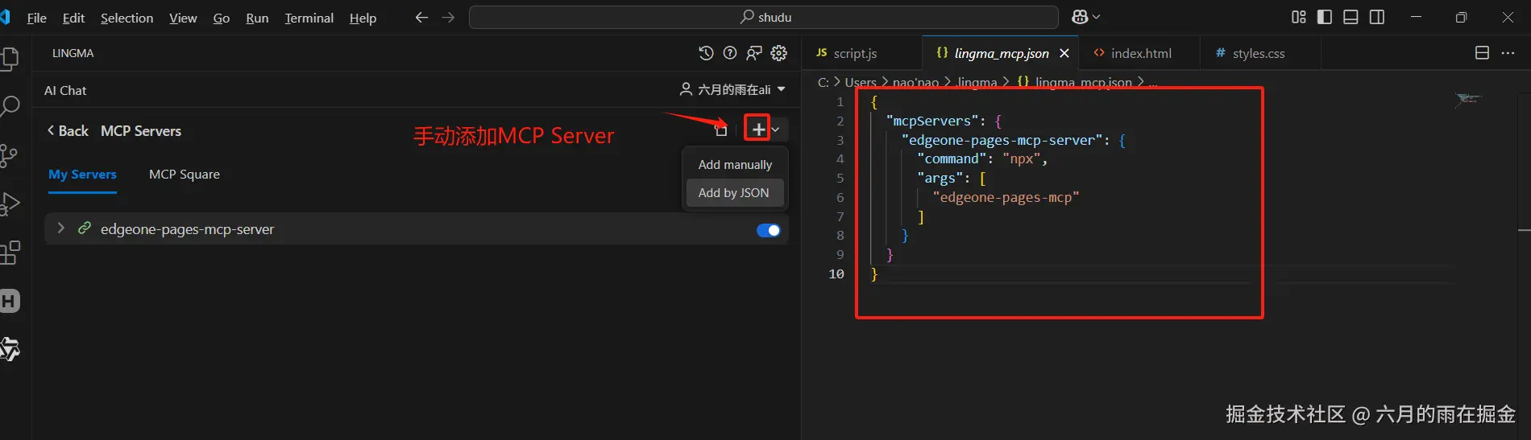Viewport: 1531px width, 440px height.
Task: Select the My Servers tab
Action: (82, 175)
